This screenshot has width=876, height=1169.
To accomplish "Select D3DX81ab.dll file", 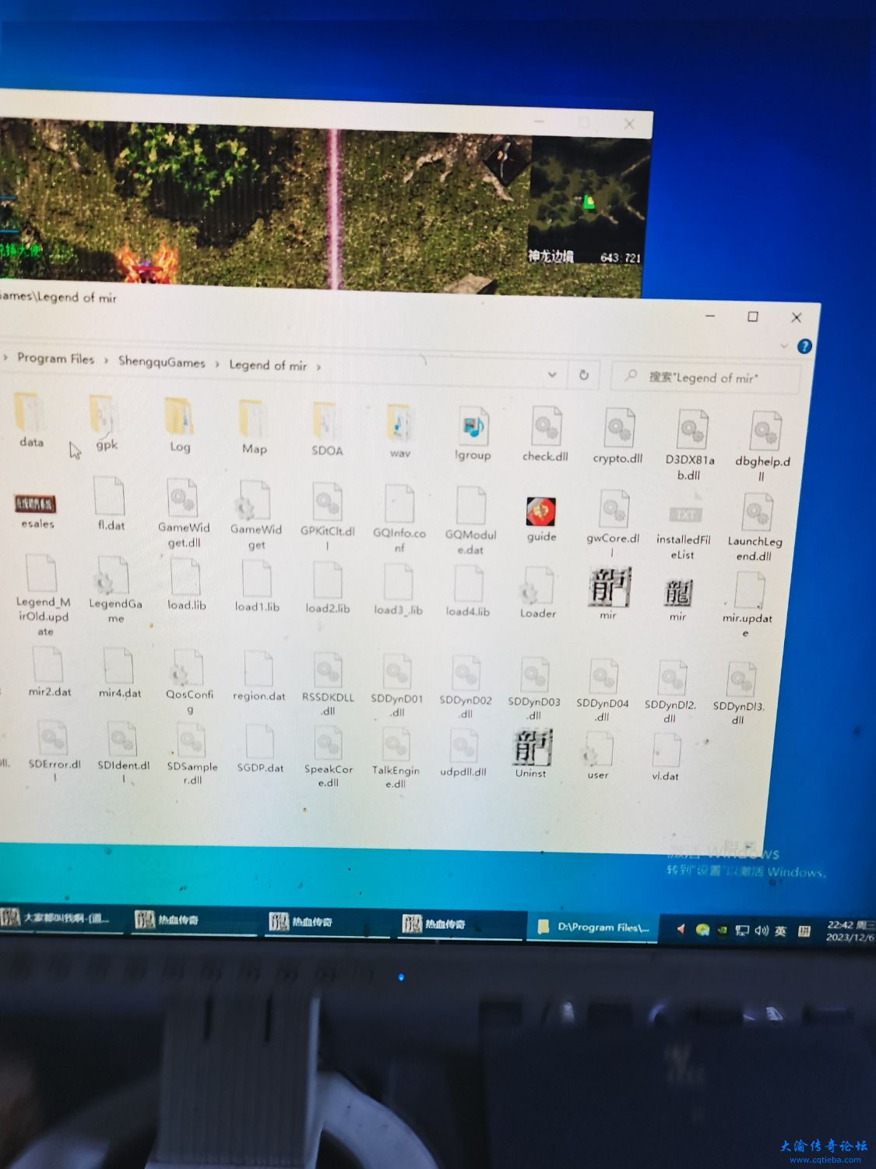I will pyautogui.click(x=690, y=446).
